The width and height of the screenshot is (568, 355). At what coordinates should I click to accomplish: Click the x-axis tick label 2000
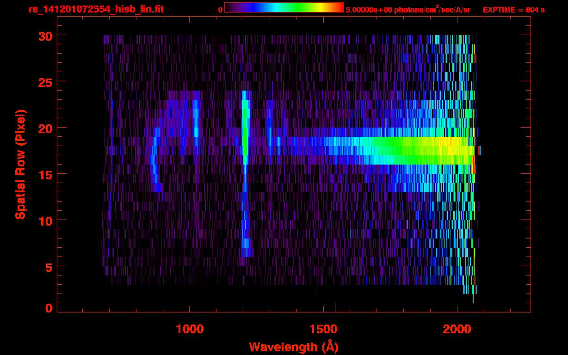[x=457, y=329]
